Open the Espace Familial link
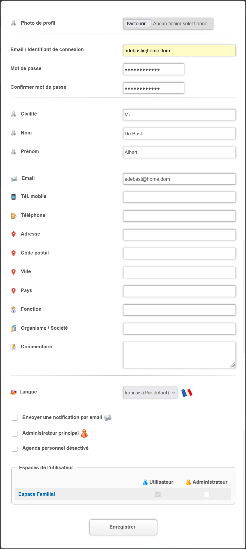This screenshot has width=246, height=549. click(x=37, y=494)
